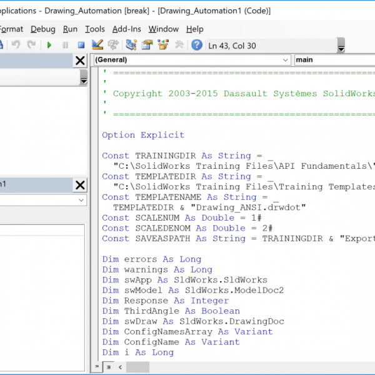
Task: Open the Format menu
Action: (x=11, y=29)
